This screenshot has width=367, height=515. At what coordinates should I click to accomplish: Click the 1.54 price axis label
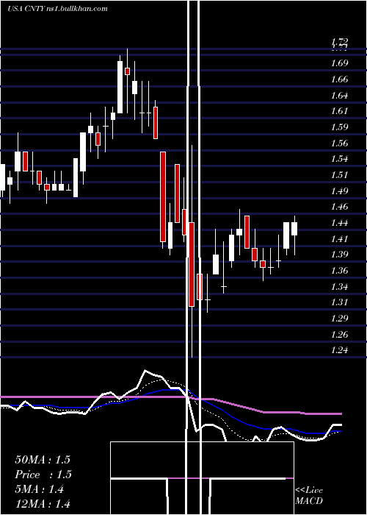click(x=339, y=159)
